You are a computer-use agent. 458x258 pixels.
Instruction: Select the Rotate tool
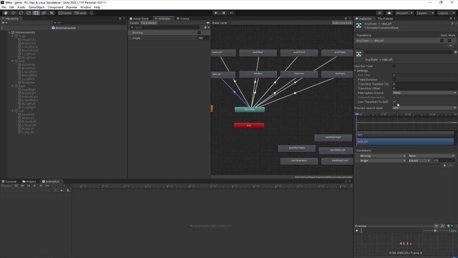[x=21, y=13]
